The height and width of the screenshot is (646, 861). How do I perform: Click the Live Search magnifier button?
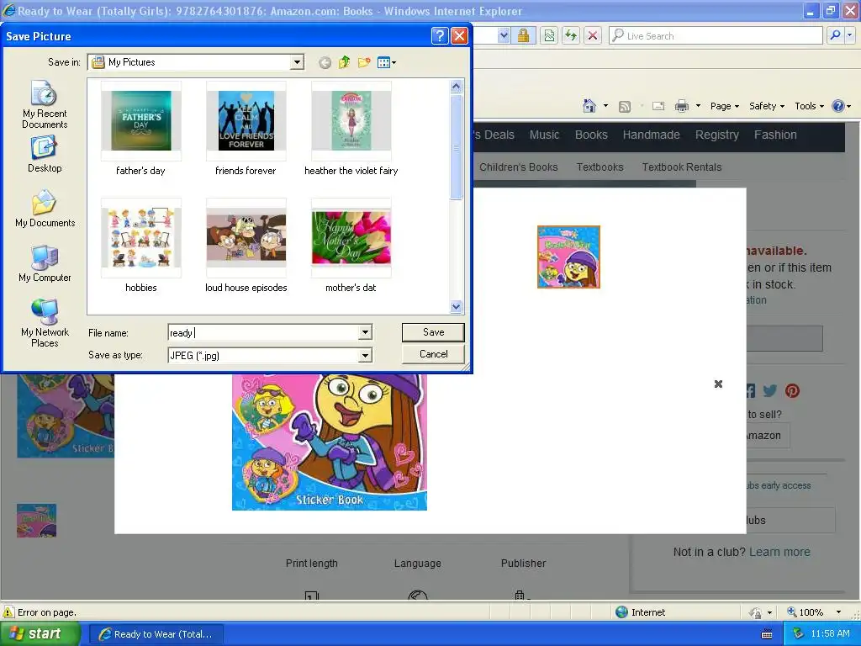(835, 35)
